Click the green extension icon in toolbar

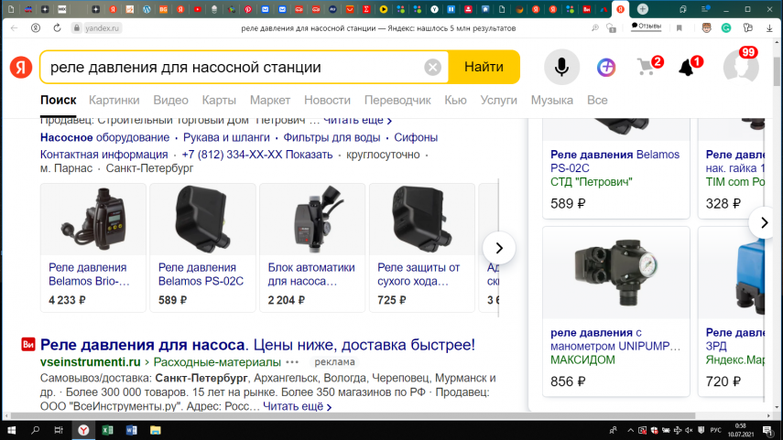726,28
